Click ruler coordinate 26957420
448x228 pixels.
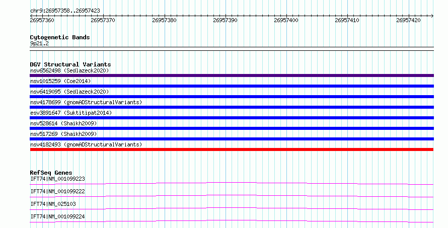[408, 21]
